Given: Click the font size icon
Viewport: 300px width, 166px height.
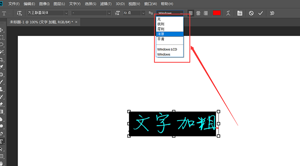Looking at the screenshot, I should coord(117,13).
